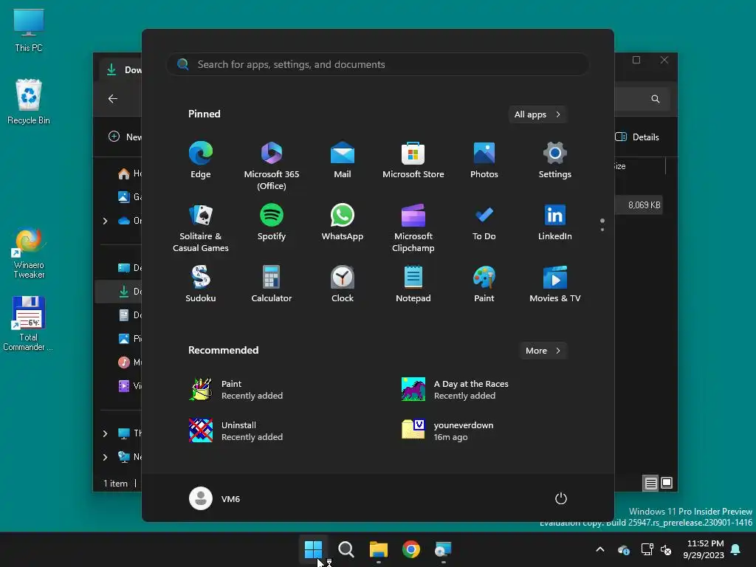Click New button in File Explorer
Viewport: 756px width, 567px height.
125,137
